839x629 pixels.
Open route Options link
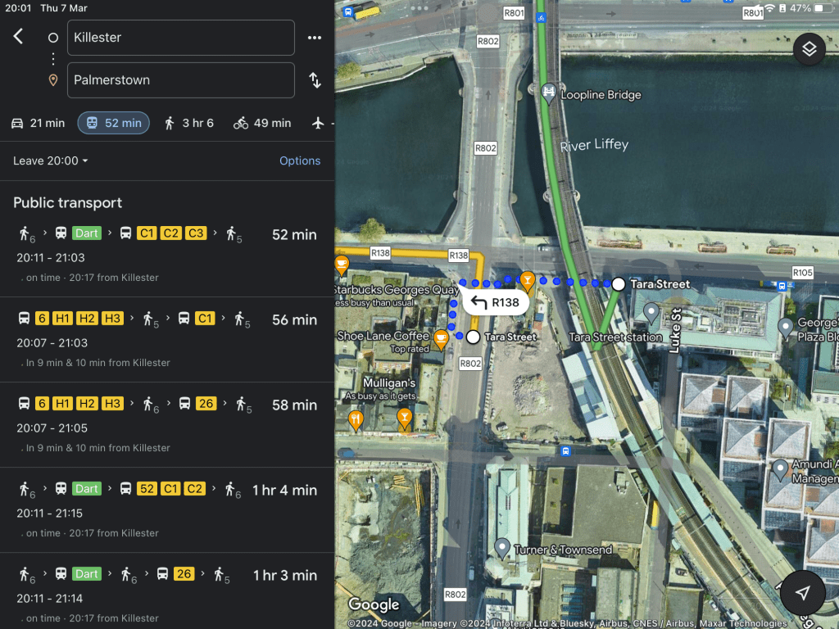300,161
